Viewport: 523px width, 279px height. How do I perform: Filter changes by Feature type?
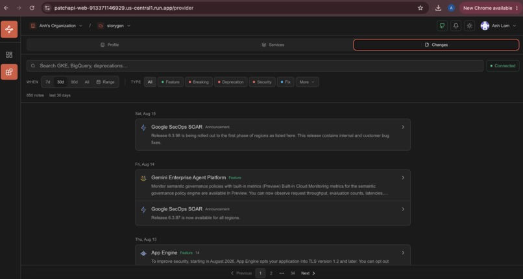(x=171, y=82)
